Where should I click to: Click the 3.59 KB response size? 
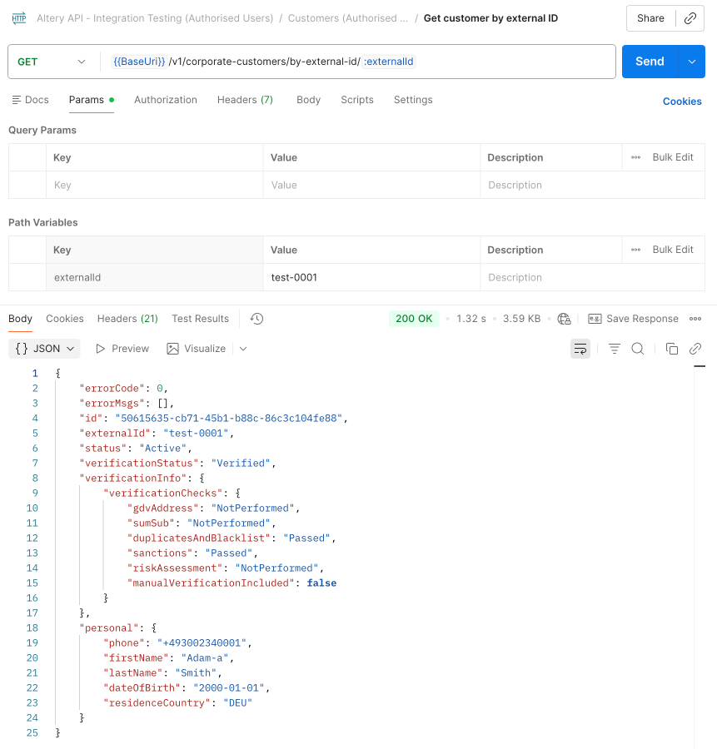(x=521, y=319)
